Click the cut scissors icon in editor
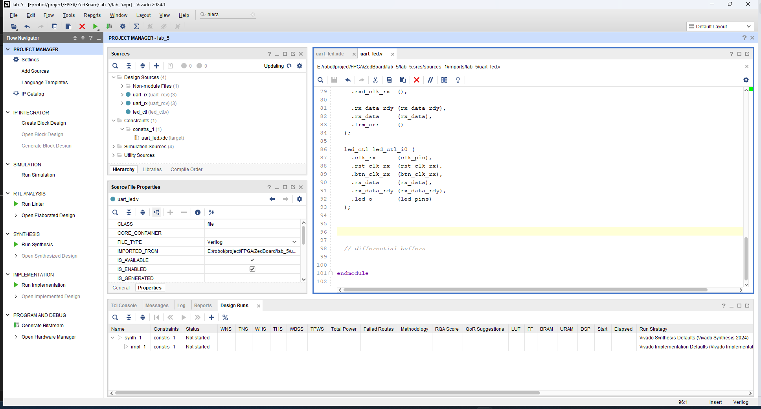This screenshot has height=409, width=761. pyautogui.click(x=375, y=80)
